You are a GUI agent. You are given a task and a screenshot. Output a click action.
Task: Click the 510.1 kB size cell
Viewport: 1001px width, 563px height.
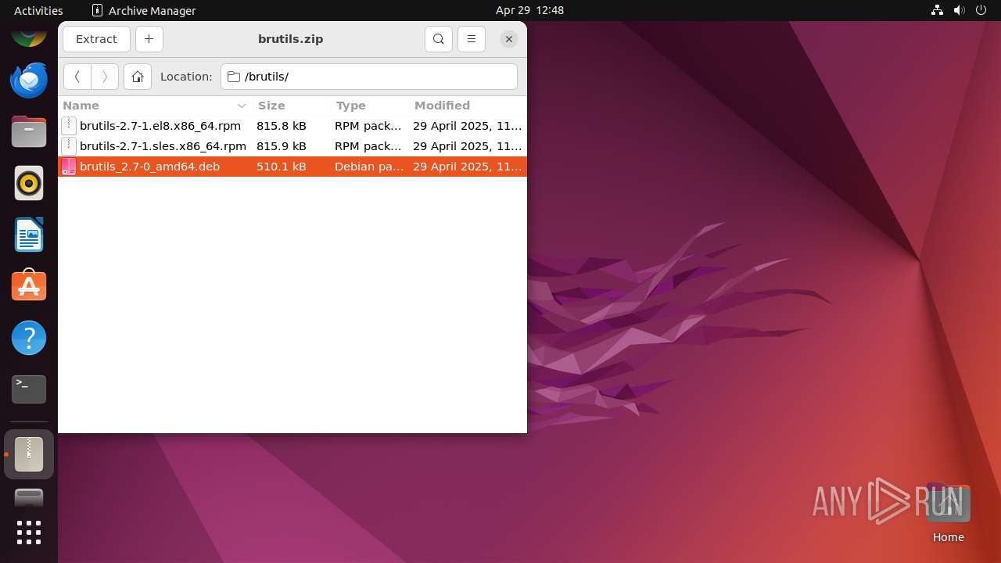point(282,167)
